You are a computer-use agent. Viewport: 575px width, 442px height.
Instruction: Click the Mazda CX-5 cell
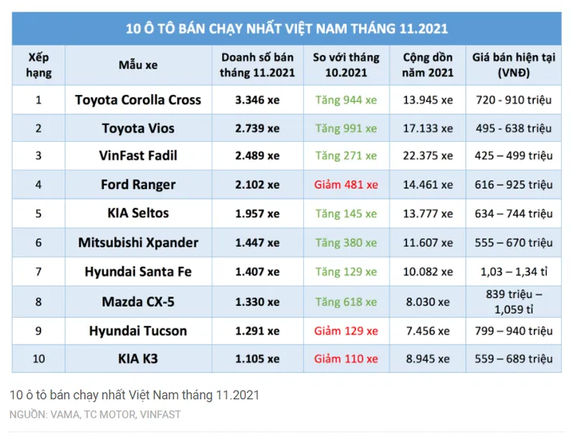pyautogui.click(x=138, y=302)
